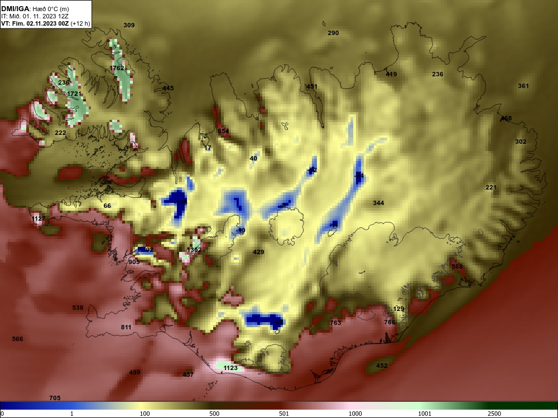Click the '0' tick on the color scale
Viewport: 558px width, 418px height.
pos(2,414)
